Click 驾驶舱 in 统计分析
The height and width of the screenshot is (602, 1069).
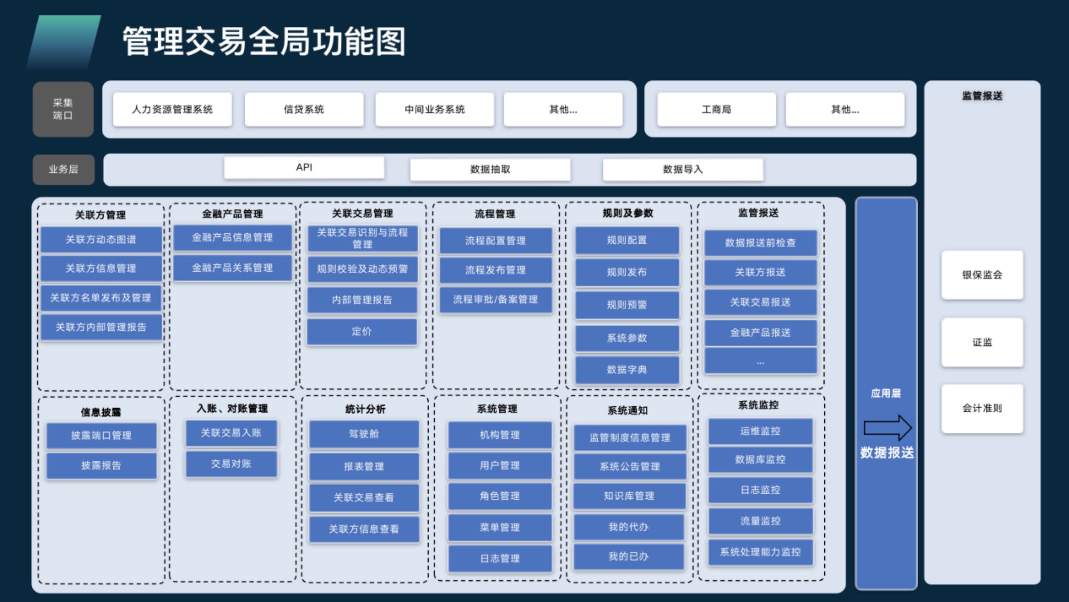pos(364,434)
